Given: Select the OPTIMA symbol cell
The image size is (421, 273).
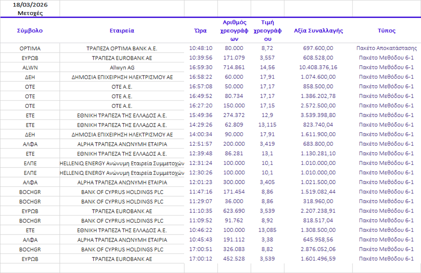Looking at the screenshot, I should pos(30,48).
